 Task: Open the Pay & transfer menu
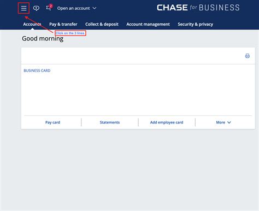[63, 24]
